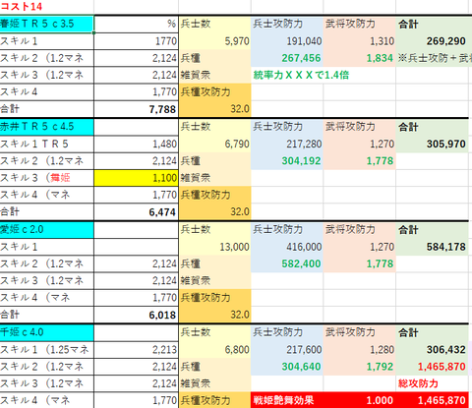Select the 2,213 skill value
The height and width of the screenshot is (408, 472).
coord(136,350)
